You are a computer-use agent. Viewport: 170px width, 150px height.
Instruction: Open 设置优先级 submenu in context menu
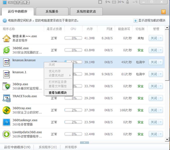point(58,75)
